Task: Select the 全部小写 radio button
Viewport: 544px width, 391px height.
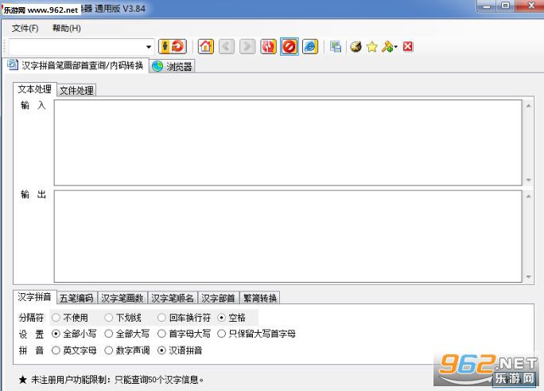Action: pyautogui.click(x=74, y=334)
